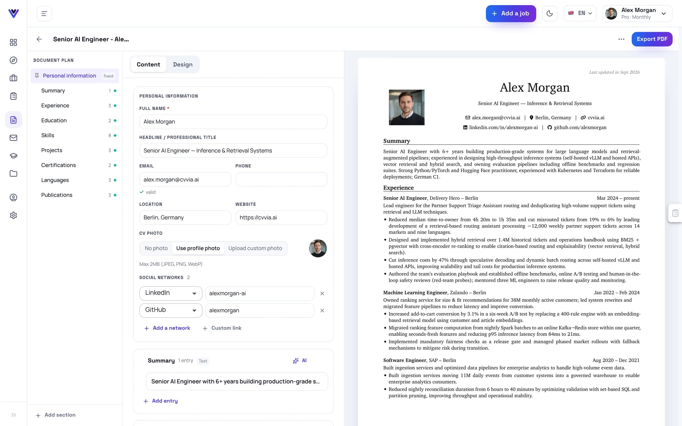Open the Summary entry text card
Image resolution: width=682 pixels, height=426 pixels.
tap(237, 381)
